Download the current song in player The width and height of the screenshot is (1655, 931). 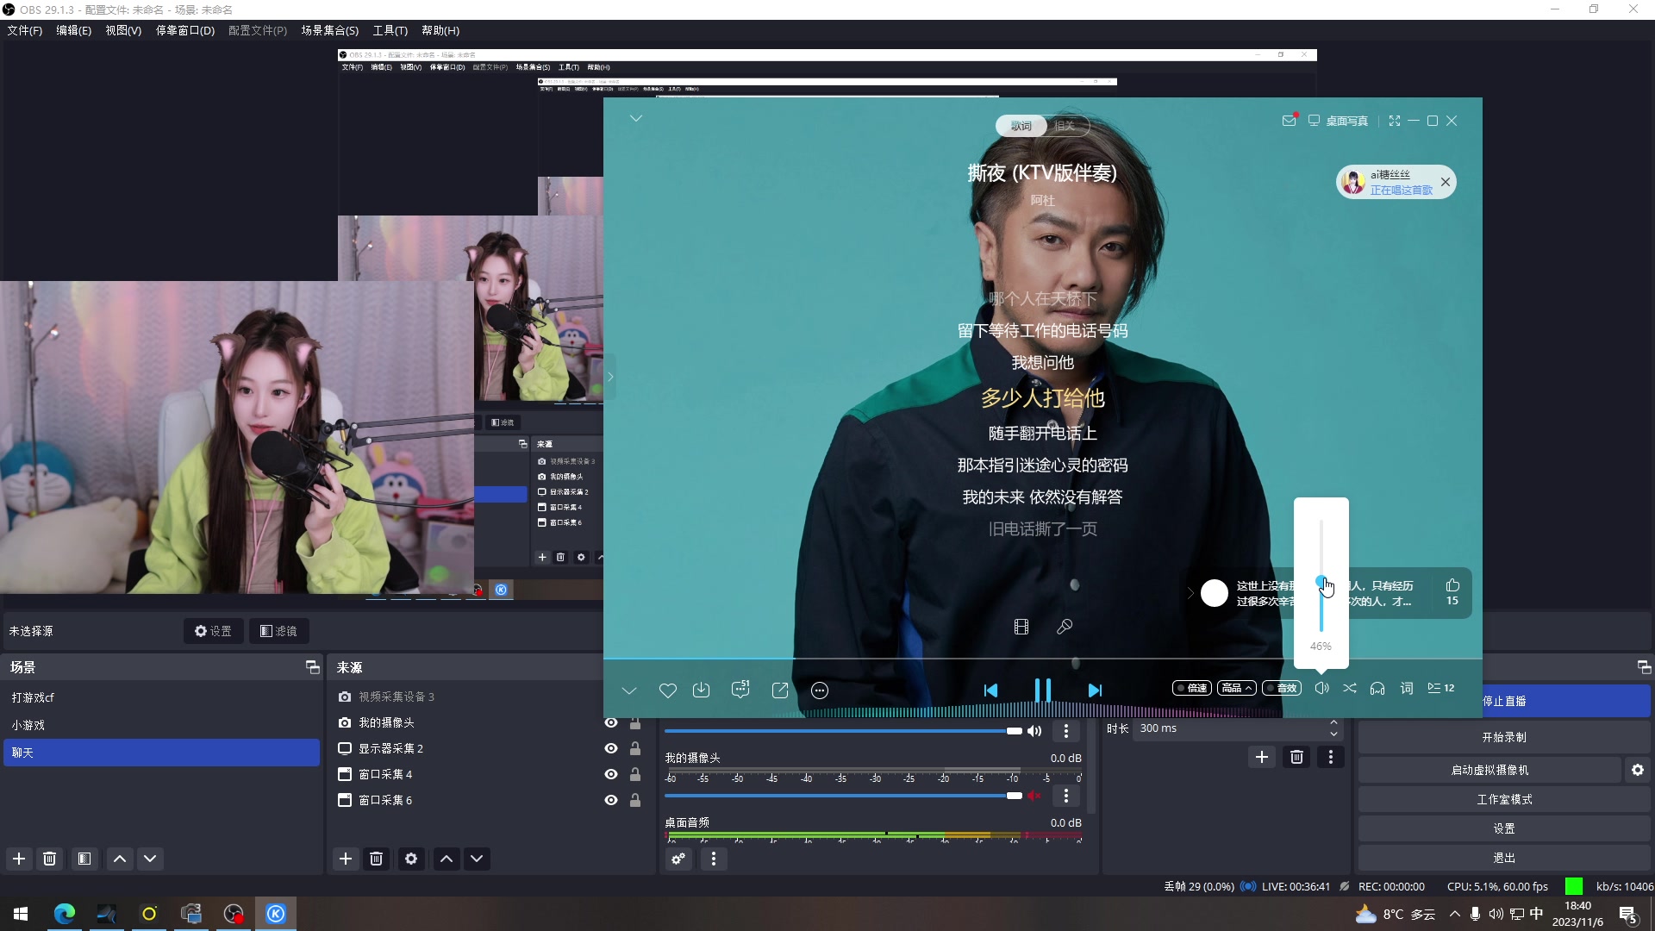(x=702, y=690)
